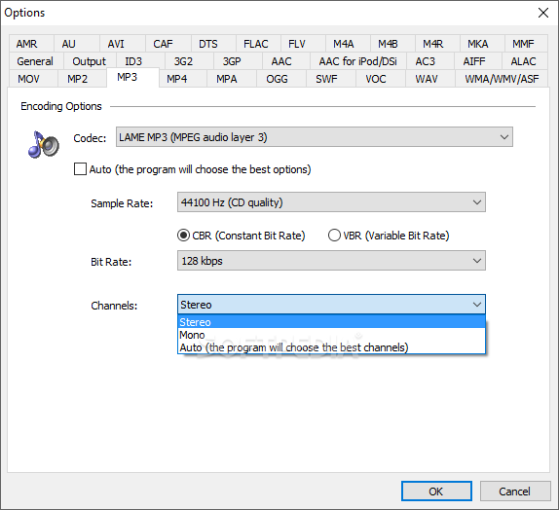Confirm settings with the OK button

pyautogui.click(x=436, y=492)
